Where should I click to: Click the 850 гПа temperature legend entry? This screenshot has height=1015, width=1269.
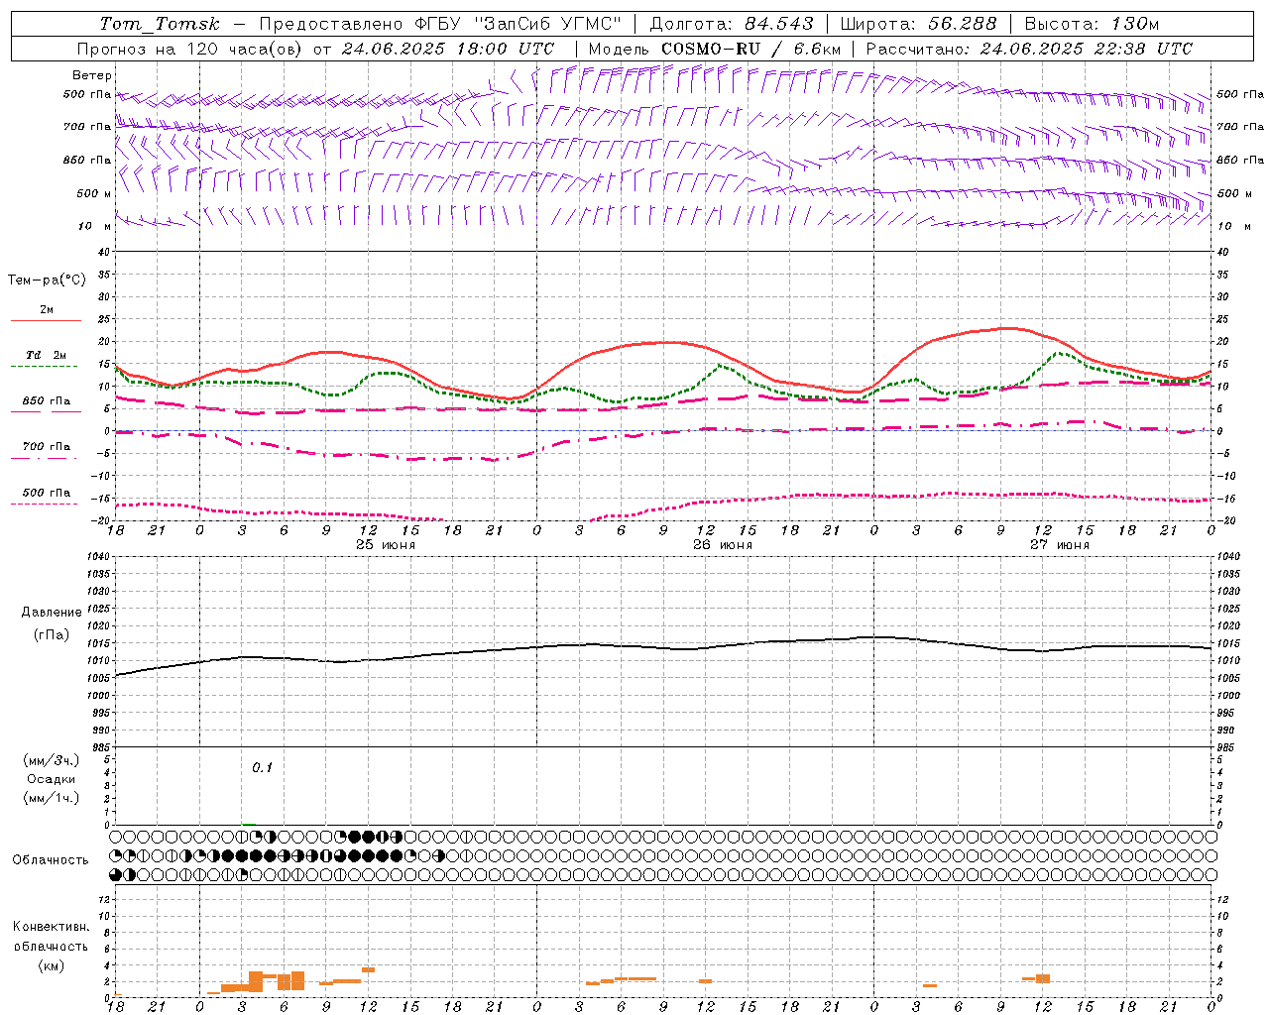click(47, 400)
